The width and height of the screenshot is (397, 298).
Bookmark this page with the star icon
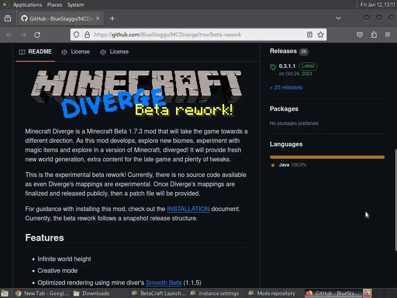pyautogui.click(x=321, y=35)
